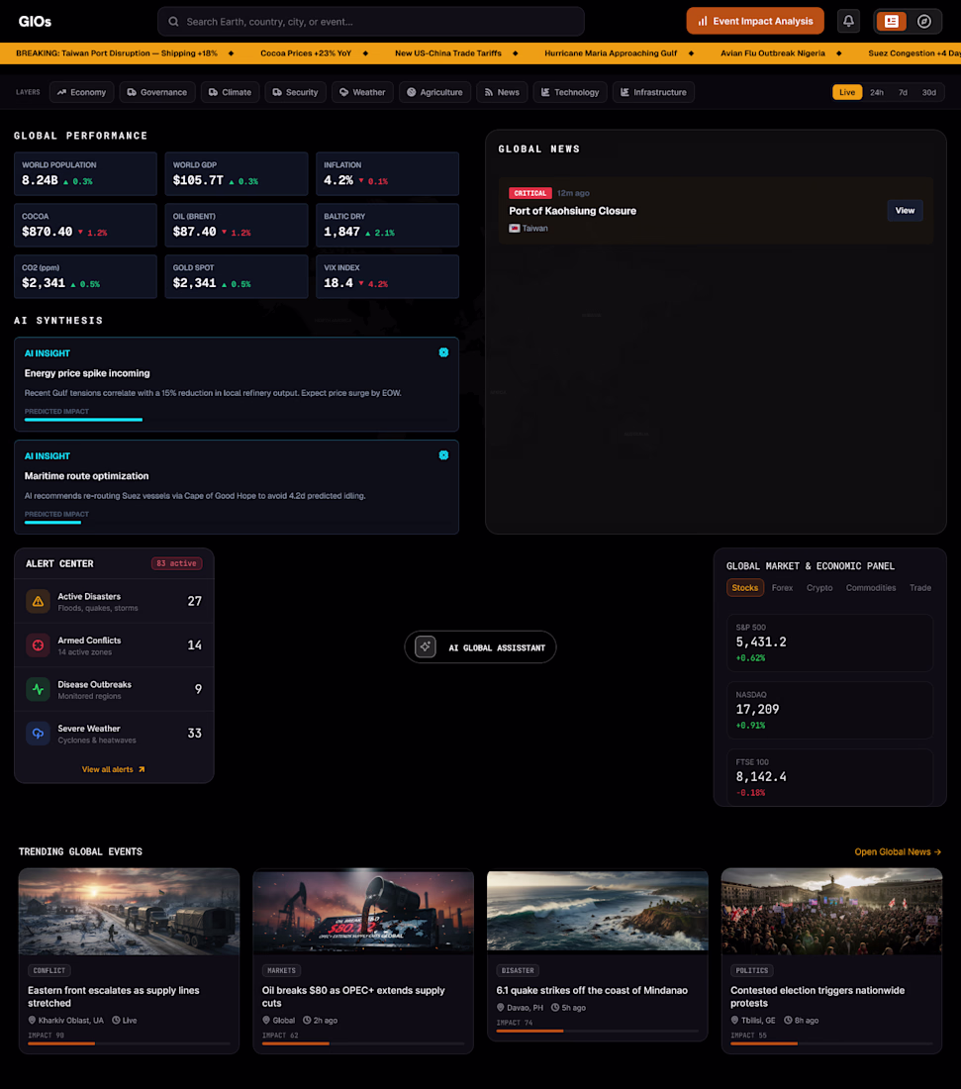The height and width of the screenshot is (1089, 961).
Task: Toggle the Governance layer
Action: pos(157,92)
